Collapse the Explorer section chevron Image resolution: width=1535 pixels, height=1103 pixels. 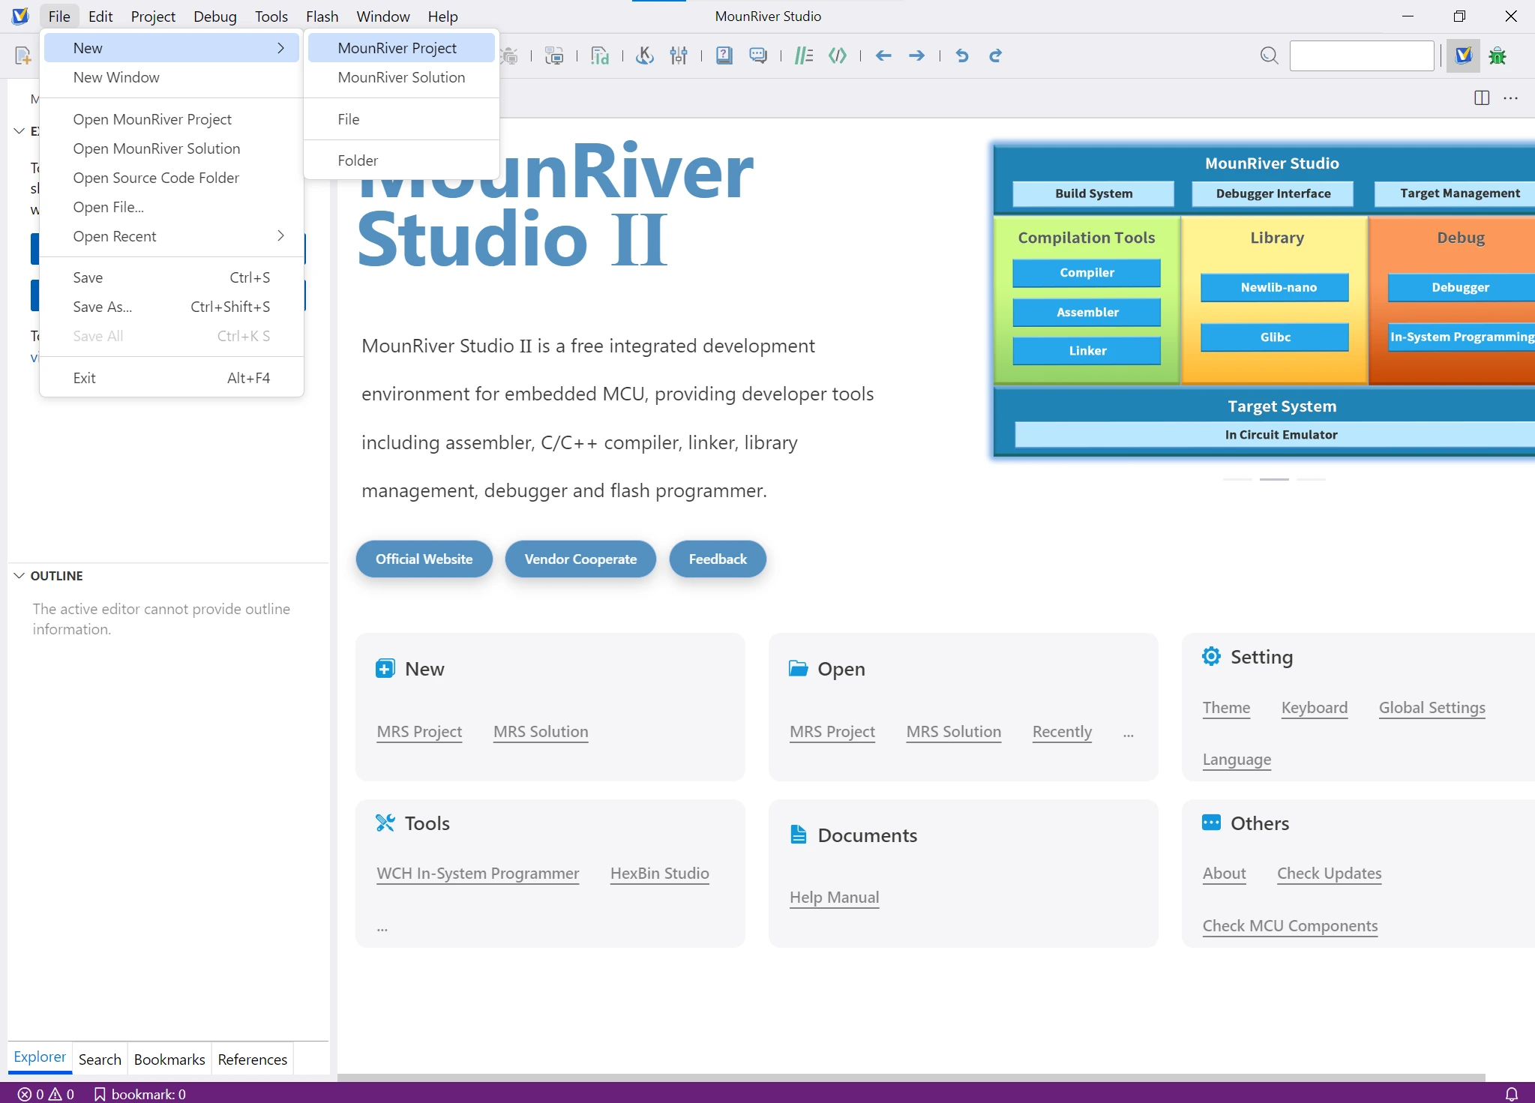tap(19, 130)
